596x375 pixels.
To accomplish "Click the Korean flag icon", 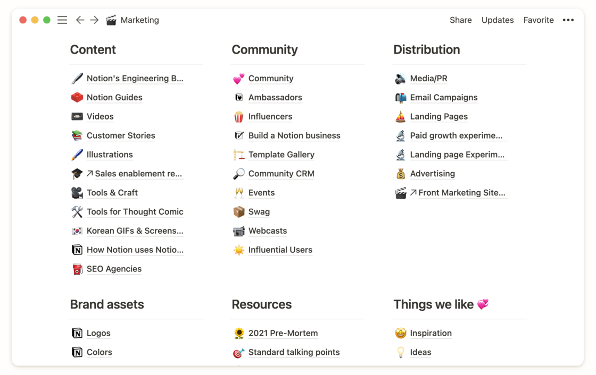I will coord(77,231).
